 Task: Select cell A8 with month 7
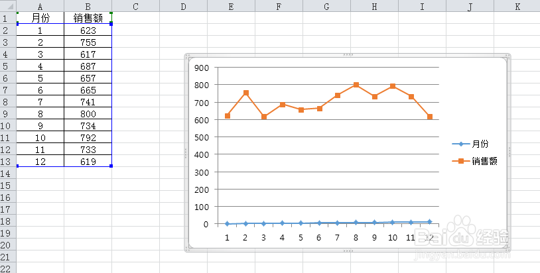coord(40,101)
